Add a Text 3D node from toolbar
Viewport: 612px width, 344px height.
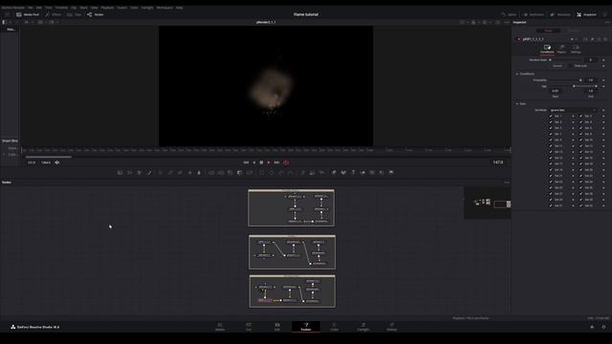353,172
